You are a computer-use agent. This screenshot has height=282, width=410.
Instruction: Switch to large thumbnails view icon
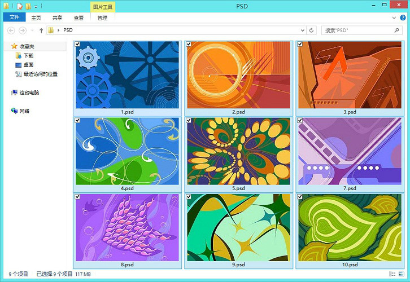[401, 274]
